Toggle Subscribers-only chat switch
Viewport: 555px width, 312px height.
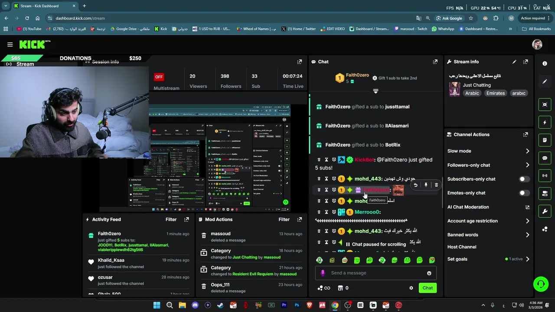tap(524, 179)
